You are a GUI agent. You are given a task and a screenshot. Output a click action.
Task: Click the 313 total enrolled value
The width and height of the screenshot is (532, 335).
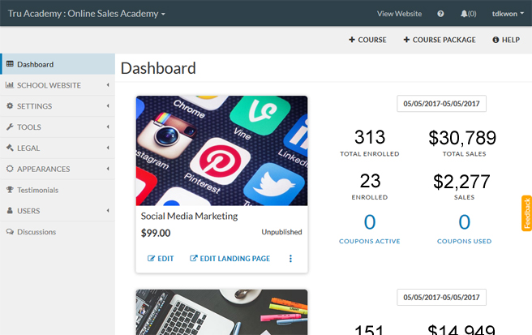pos(370,137)
